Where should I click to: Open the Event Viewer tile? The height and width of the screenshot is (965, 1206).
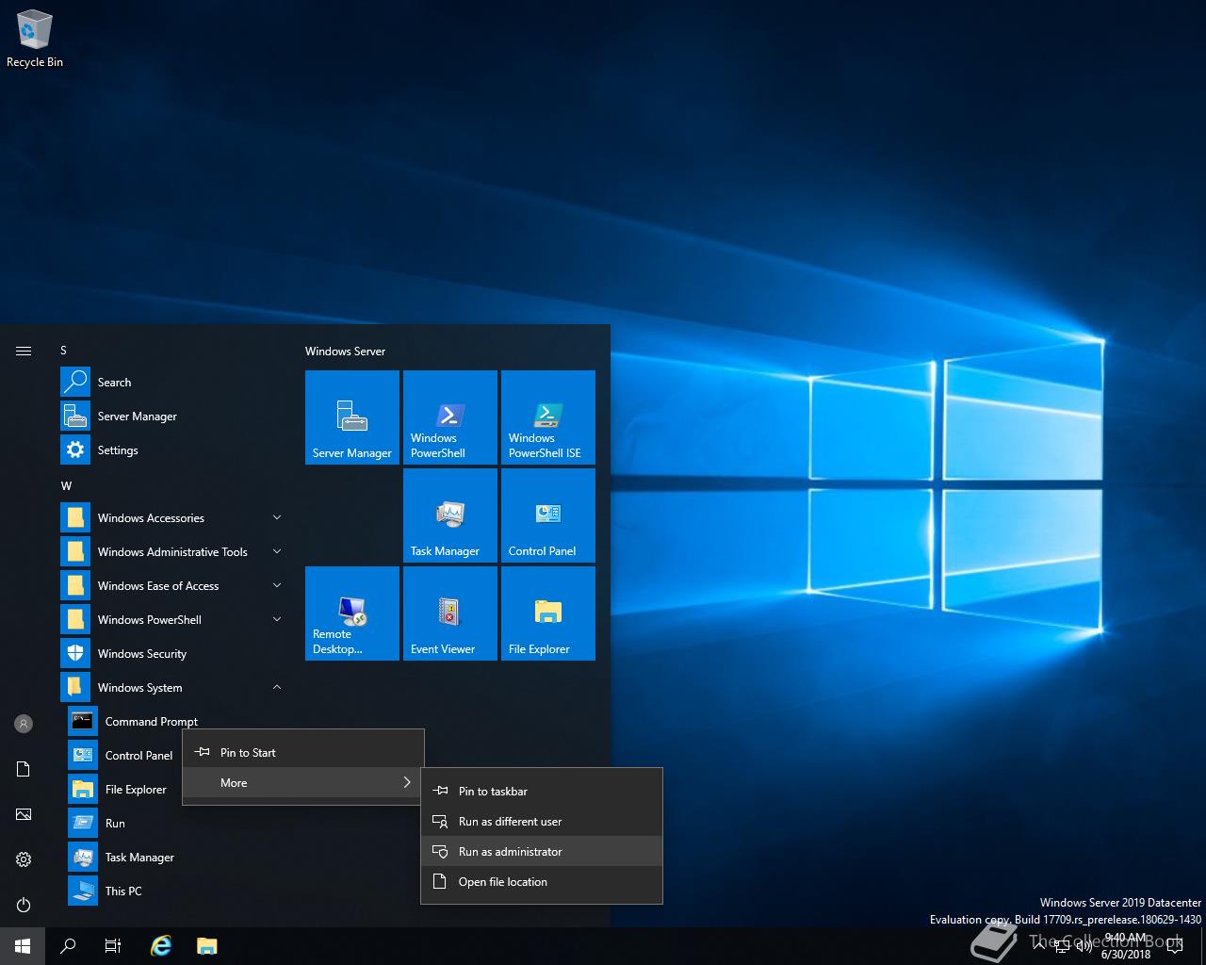coord(450,613)
